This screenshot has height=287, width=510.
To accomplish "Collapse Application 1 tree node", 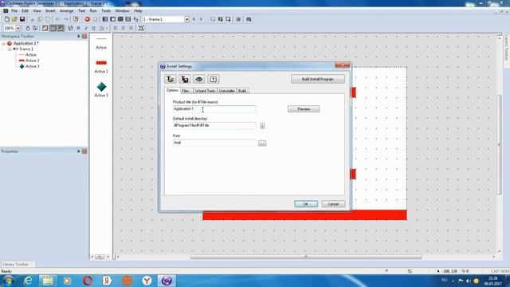I will pyautogui.click(x=3, y=43).
